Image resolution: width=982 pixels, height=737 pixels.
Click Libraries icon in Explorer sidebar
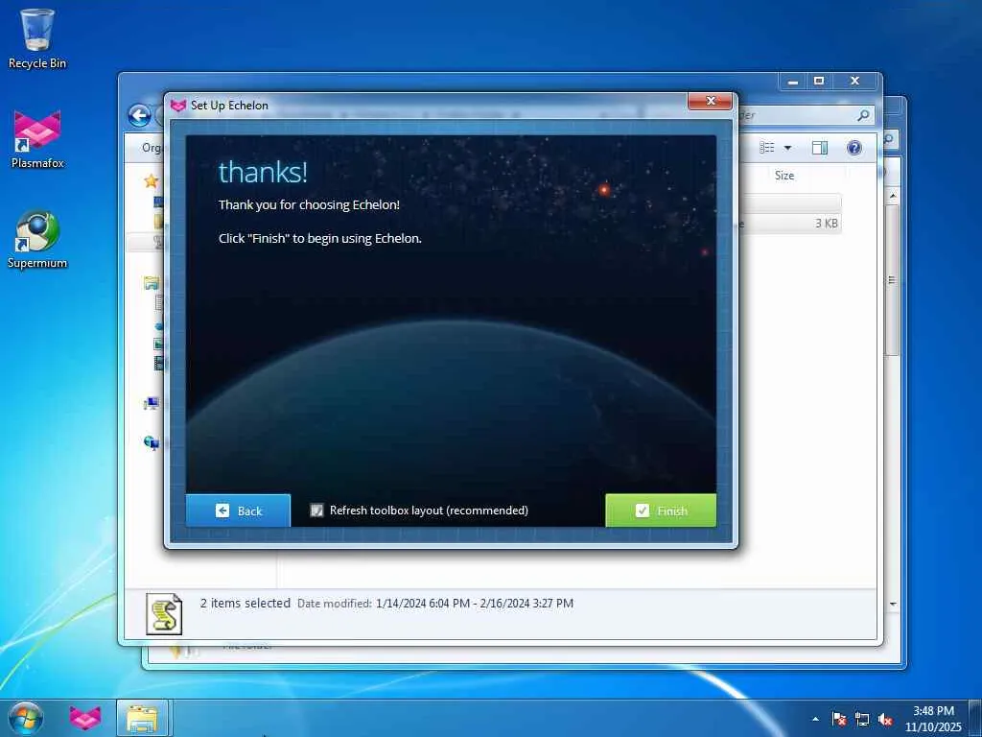click(x=151, y=283)
